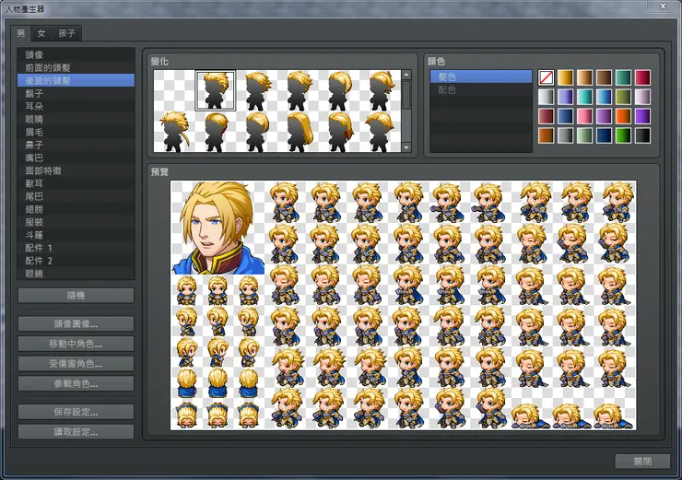682x480 pixels.
Task: Select 嘴巴 in the parts list
Action: coord(76,158)
